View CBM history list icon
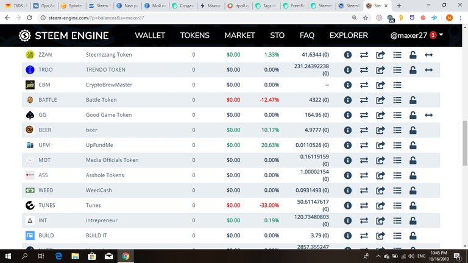The image size is (468, 263). pyautogui.click(x=397, y=85)
